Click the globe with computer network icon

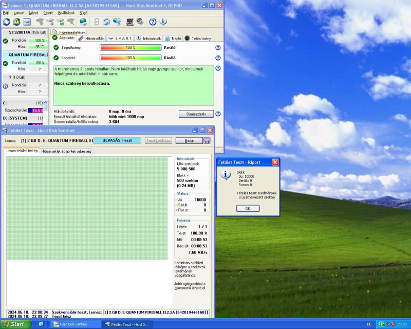(x=117, y=22)
